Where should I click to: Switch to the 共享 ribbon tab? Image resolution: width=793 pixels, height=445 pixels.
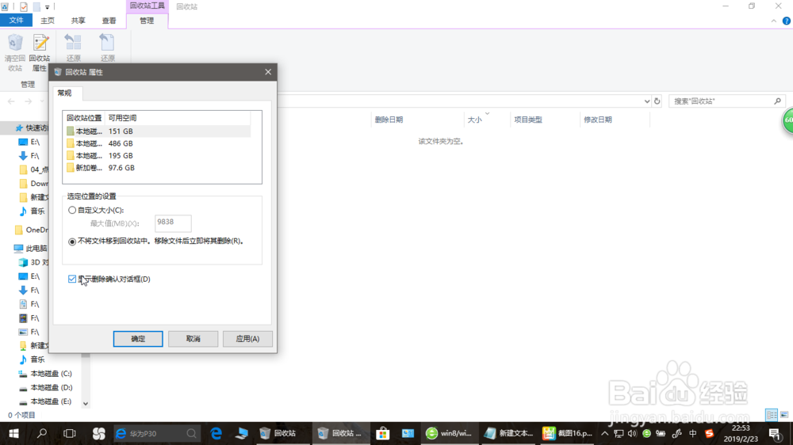pyautogui.click(x=79, y=21)
